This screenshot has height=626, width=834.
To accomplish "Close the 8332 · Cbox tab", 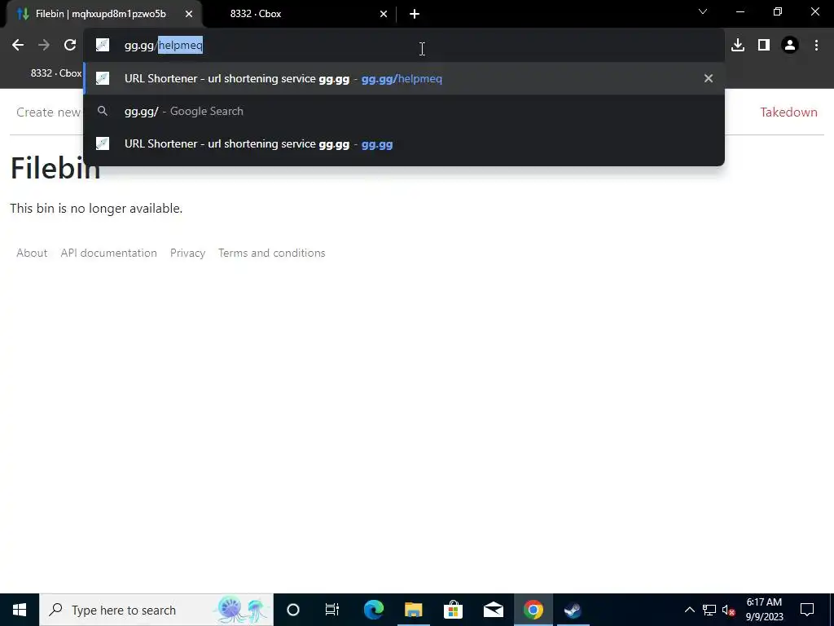I will (384, 14).
